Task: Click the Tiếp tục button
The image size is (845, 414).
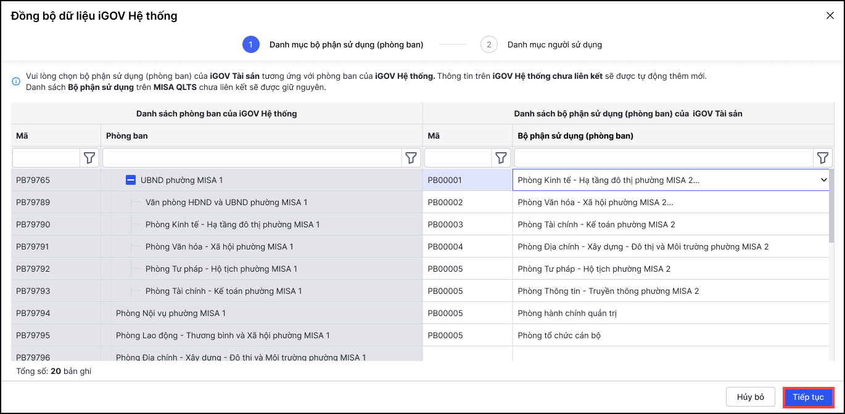Action: [808, 397]
